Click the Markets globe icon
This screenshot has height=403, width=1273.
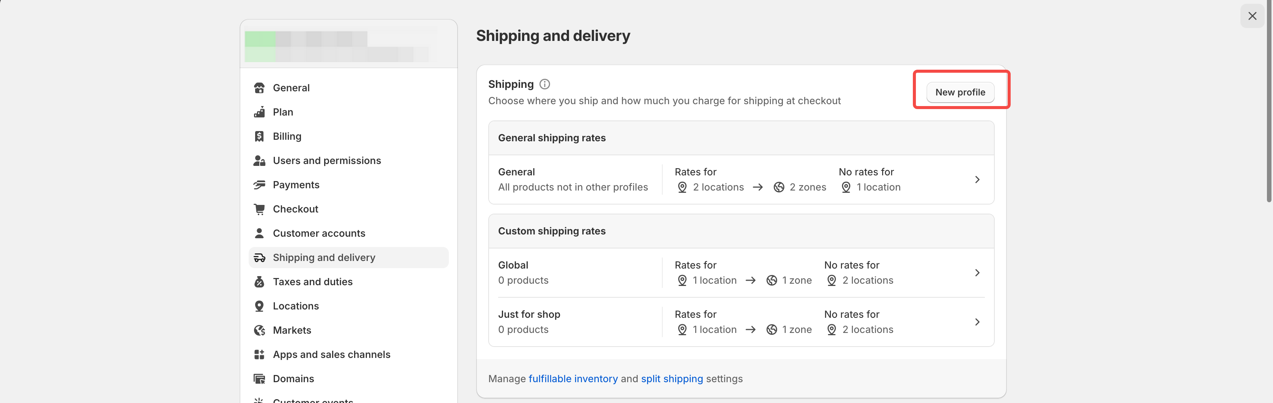(x=259, y=330)
